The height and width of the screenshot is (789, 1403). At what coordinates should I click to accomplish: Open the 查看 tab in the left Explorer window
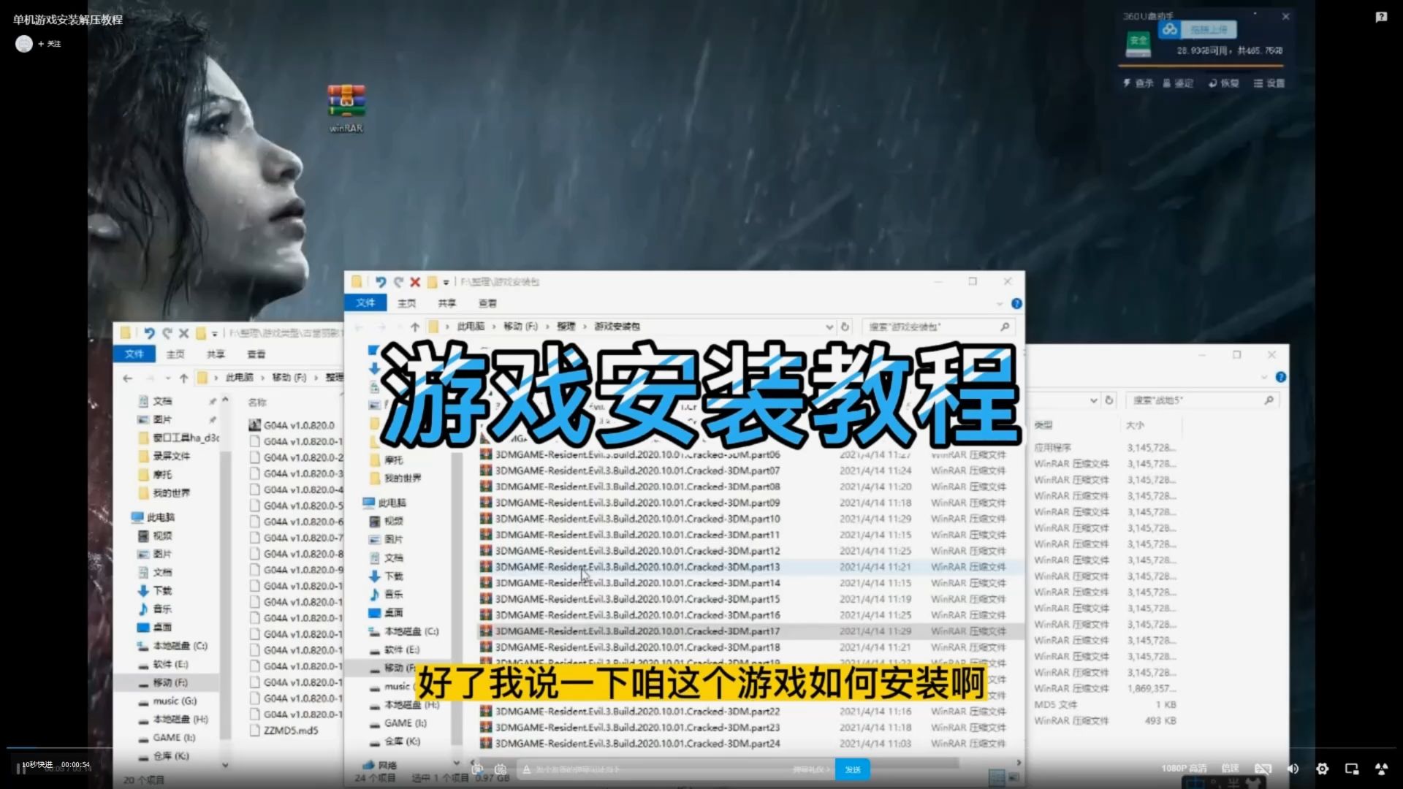pyautogui.click(x=256, y=354)
